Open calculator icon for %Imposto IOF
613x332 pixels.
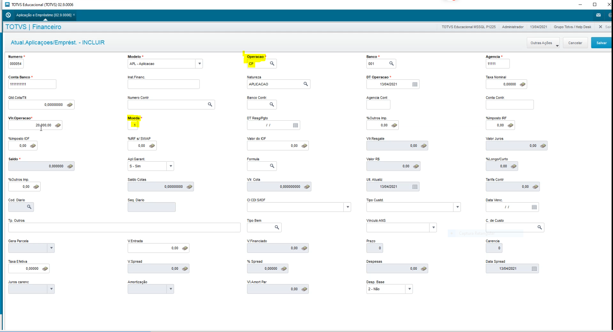pyautogui.click(x=33, y=146)
